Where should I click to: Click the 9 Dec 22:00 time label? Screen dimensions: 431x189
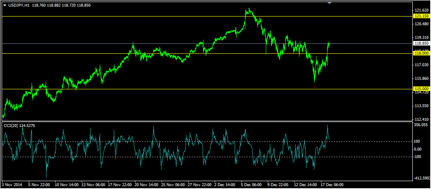coord(279,184)
